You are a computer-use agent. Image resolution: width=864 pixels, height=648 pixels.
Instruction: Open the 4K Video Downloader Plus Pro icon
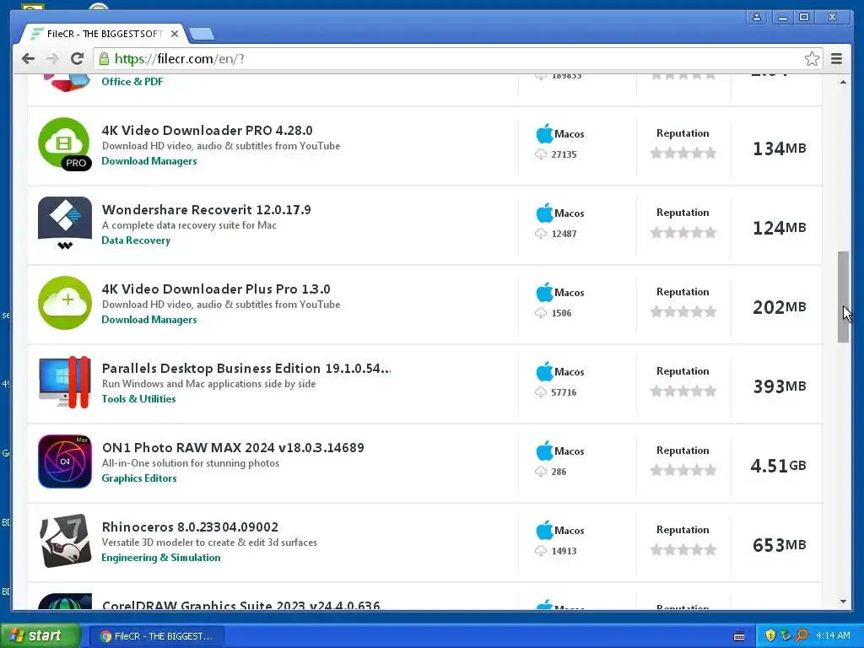coord(64,303)
